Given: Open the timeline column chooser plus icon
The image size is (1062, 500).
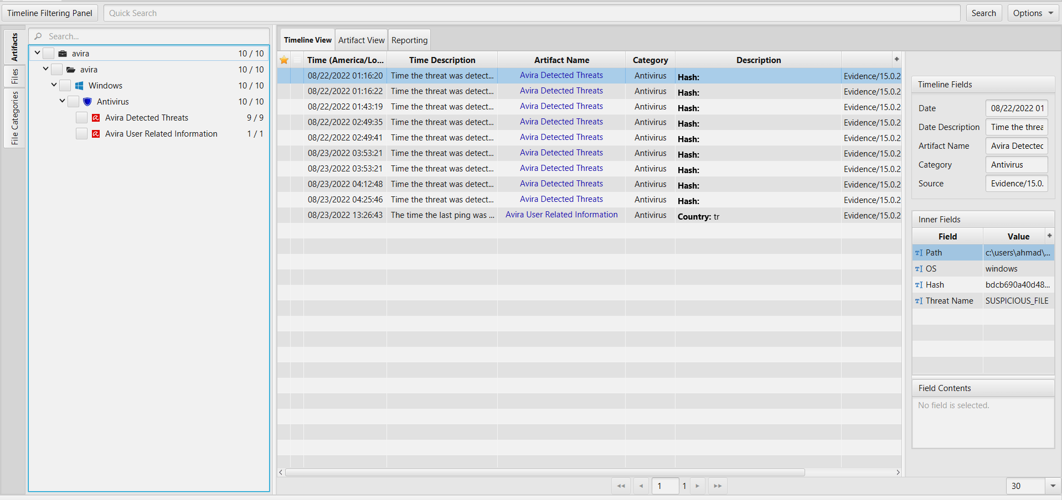Looking at the screenshot, I should click(896, 59).
